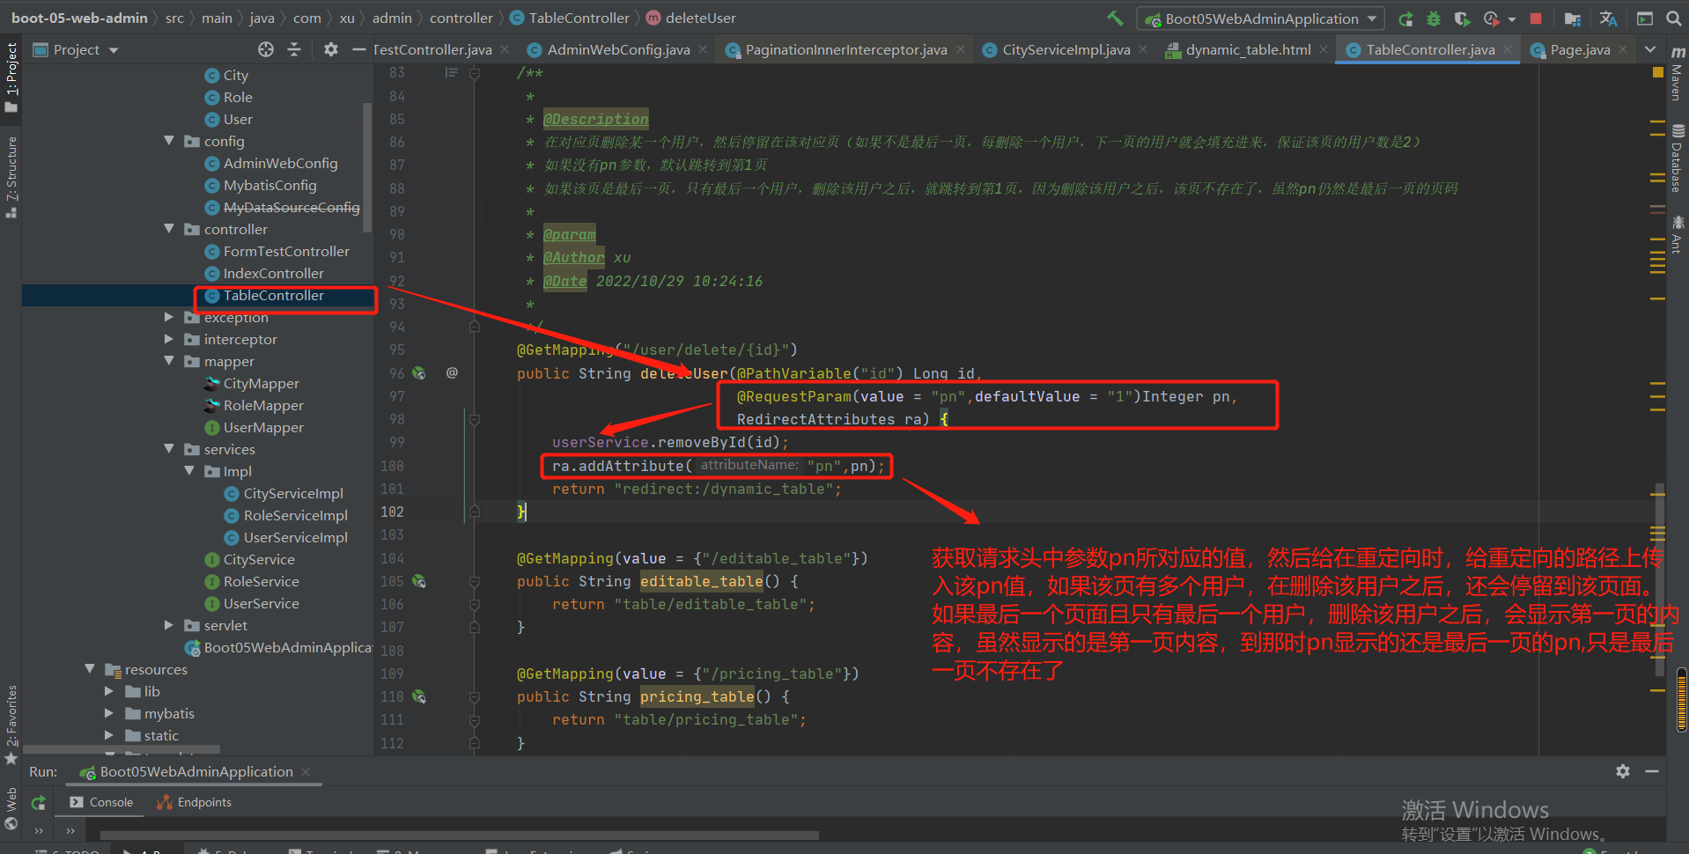This screenshot has width=1689, height=854.
Task: Click the Translate icon in toolbar
Action: (1608, 18)
